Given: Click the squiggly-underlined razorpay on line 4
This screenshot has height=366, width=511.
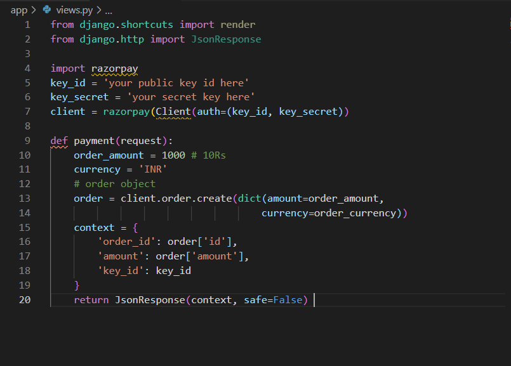Looking at the screenshot, I should click(114, 68).
